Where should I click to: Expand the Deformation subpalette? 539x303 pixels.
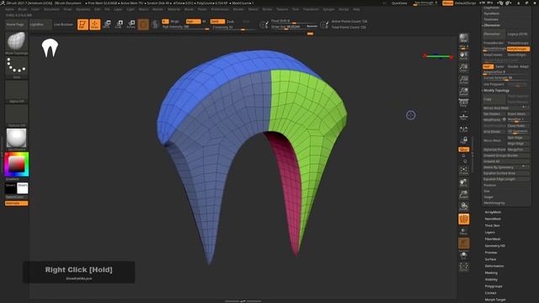(494, 266)
